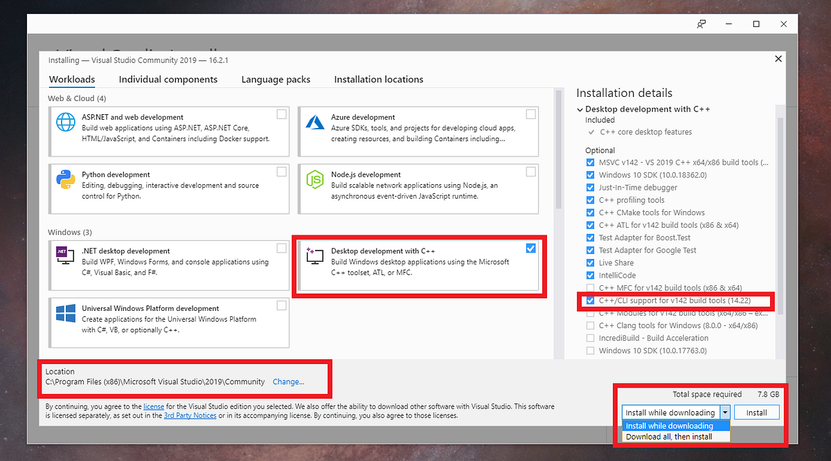Uncheck the Just-In-Time debugger option
This screenshot has width=831, height=461.
[590, 188]
